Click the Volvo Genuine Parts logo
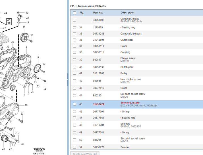 click(39, 150)
